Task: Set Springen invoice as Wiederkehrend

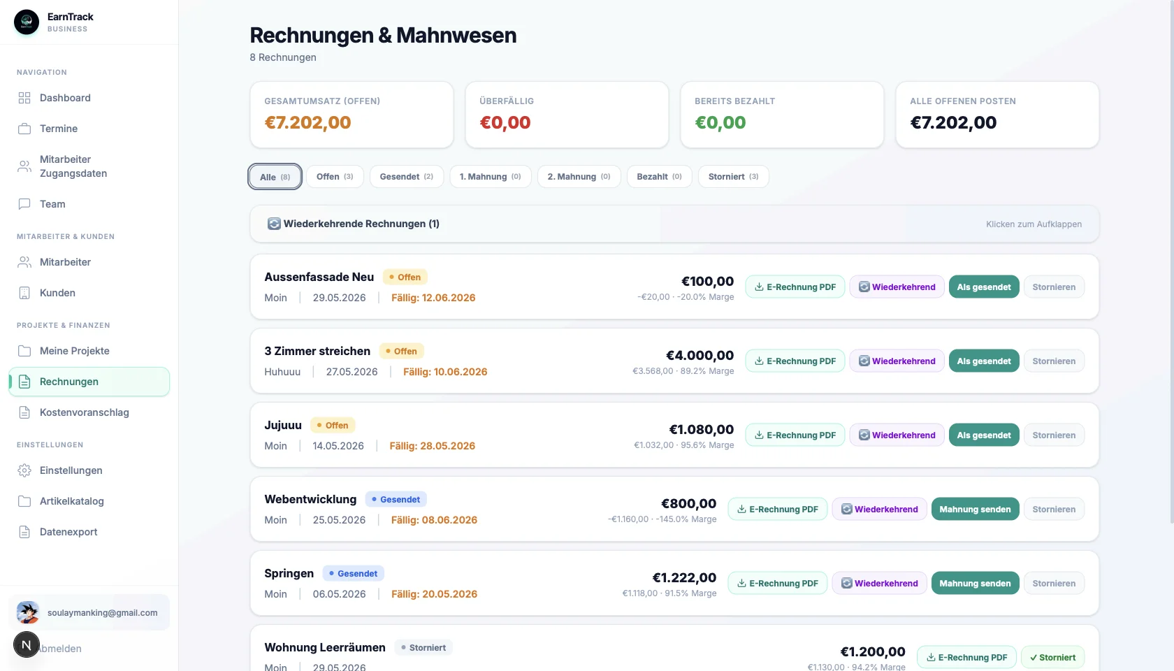Action: pyautogui.click(x=880, y=584)
